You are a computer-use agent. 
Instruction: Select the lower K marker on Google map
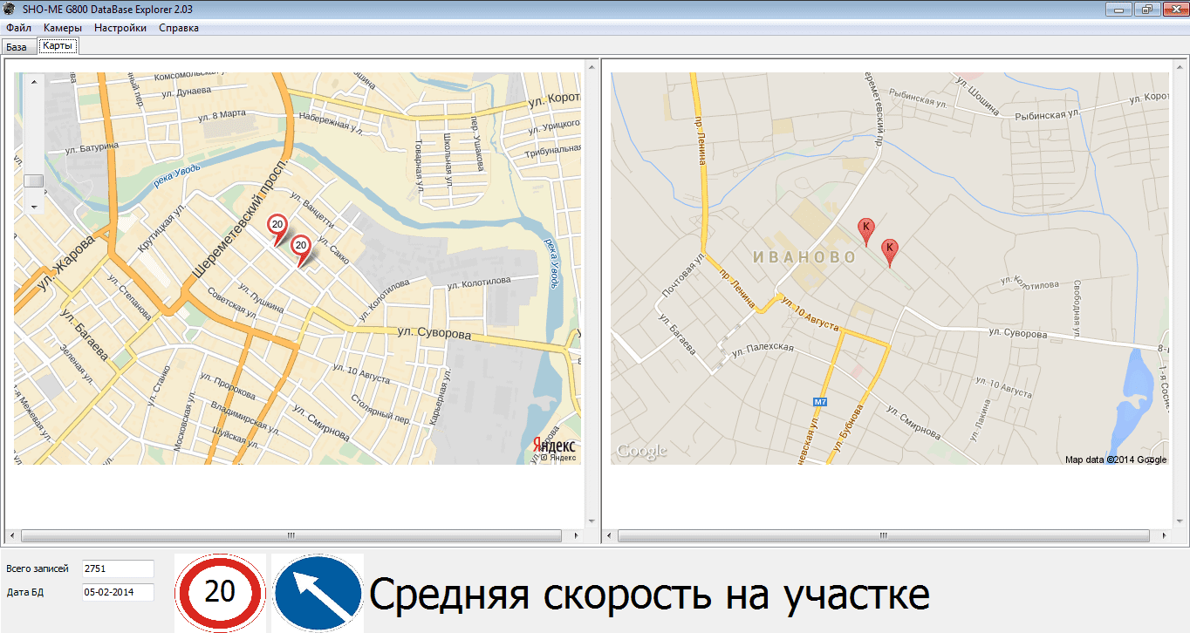[x=889, y=248]
